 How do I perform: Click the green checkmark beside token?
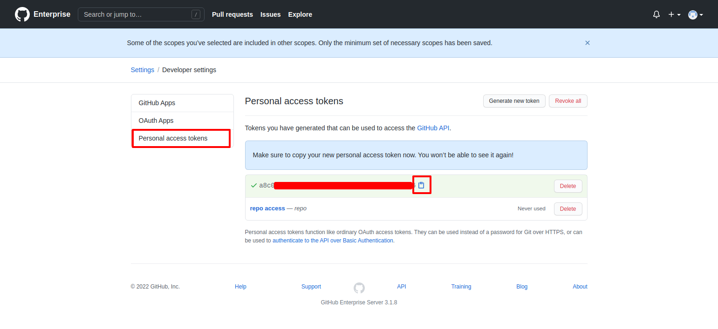point(254,185)
